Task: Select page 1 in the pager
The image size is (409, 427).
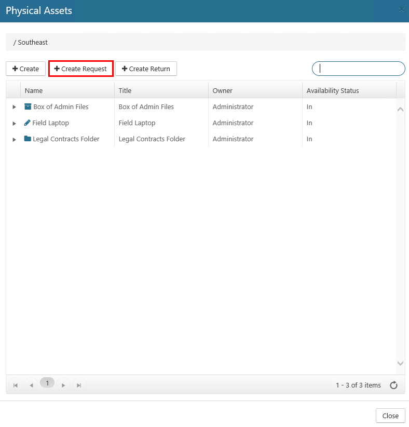Action: (x=47, y=383)
